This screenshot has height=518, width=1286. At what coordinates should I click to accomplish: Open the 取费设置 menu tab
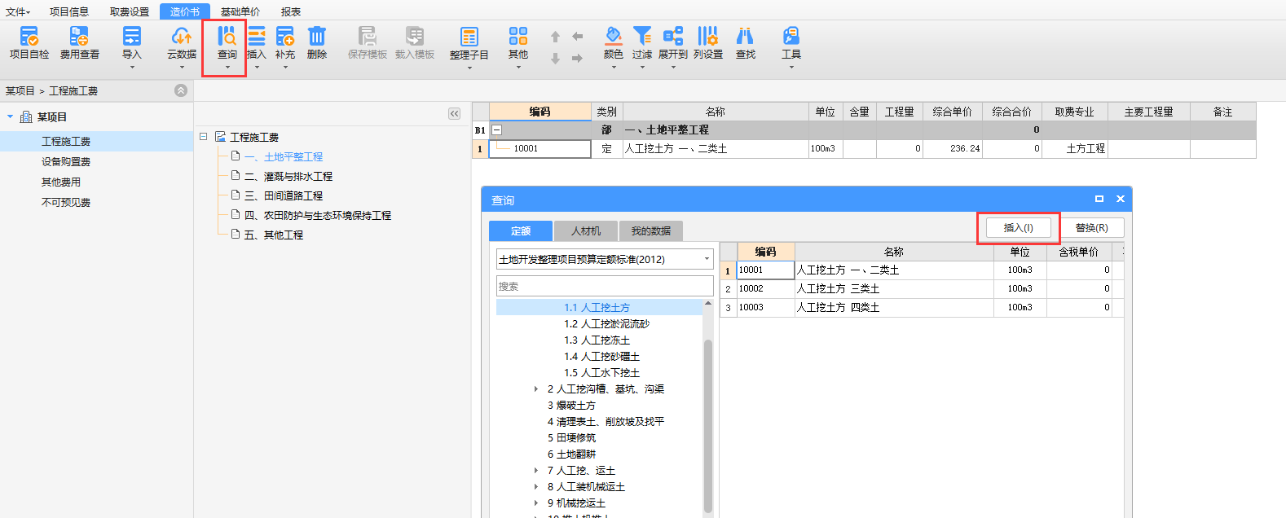[130, 12]
